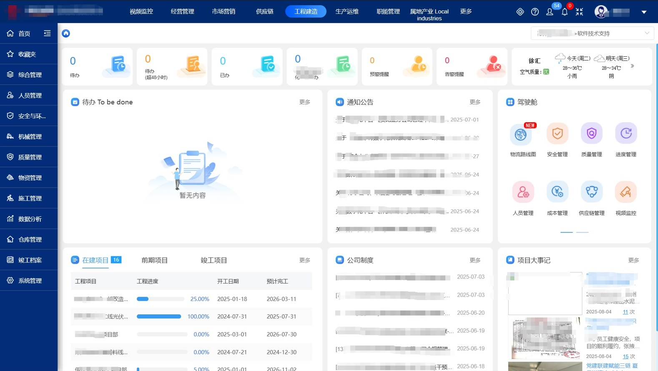This screenshot has width=658, height=371.
Task: Open the 物流路线图 cockpit icon
Action: (x=520, y=134)
